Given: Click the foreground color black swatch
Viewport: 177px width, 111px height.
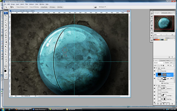Looking at the screenshot, I should coord(5,71).
